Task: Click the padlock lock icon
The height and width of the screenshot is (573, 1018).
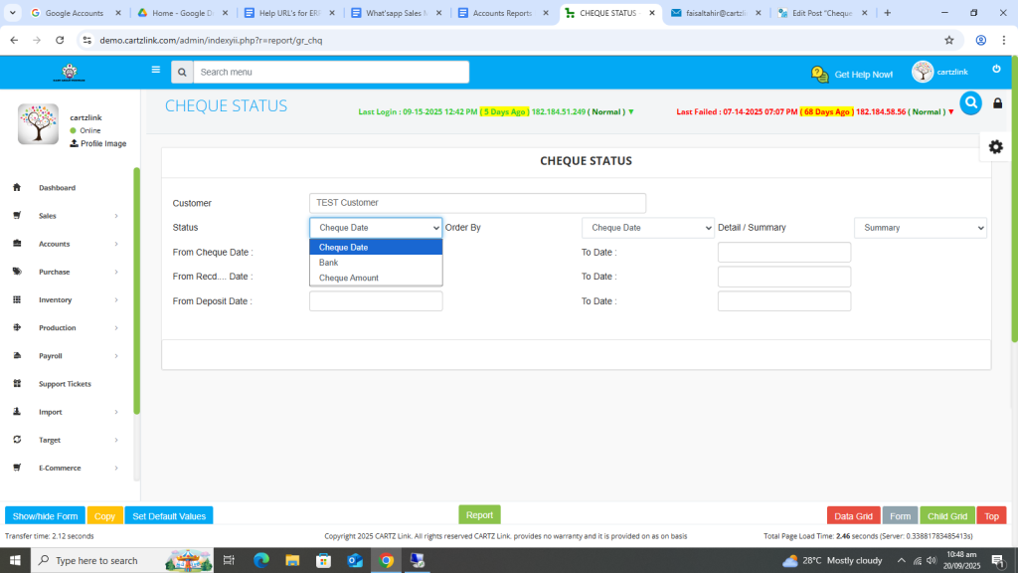Action: [997, 103]
